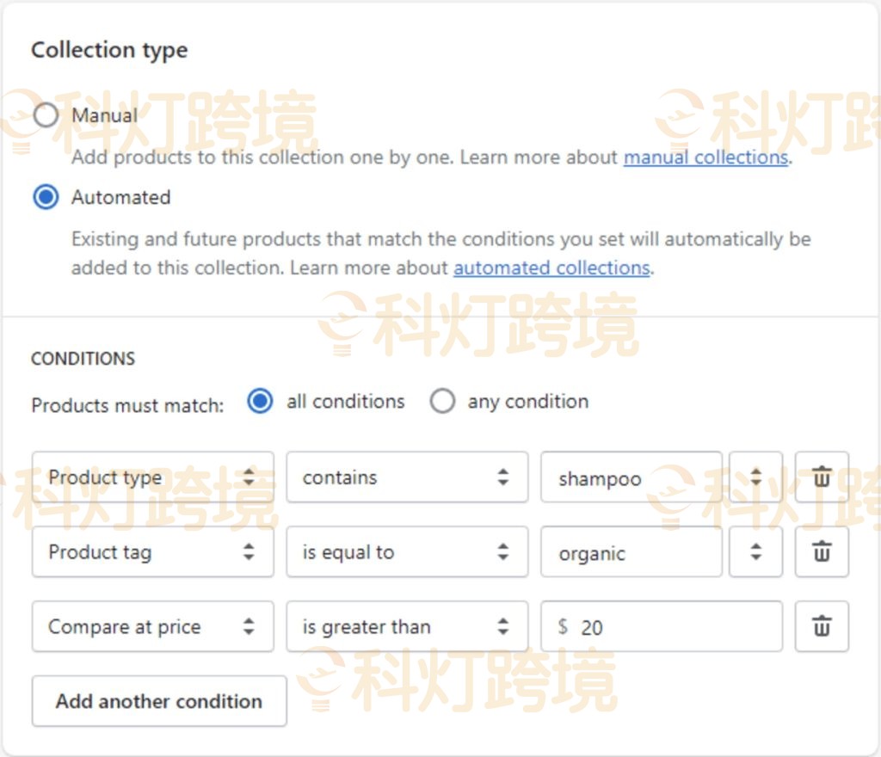
Task: Select the Manual collection type
Action: pos(46,114)
